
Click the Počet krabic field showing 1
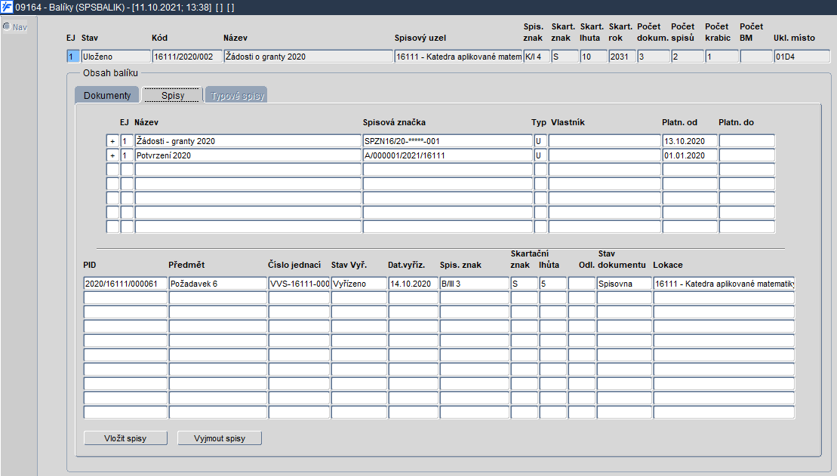tap(722, 57)
